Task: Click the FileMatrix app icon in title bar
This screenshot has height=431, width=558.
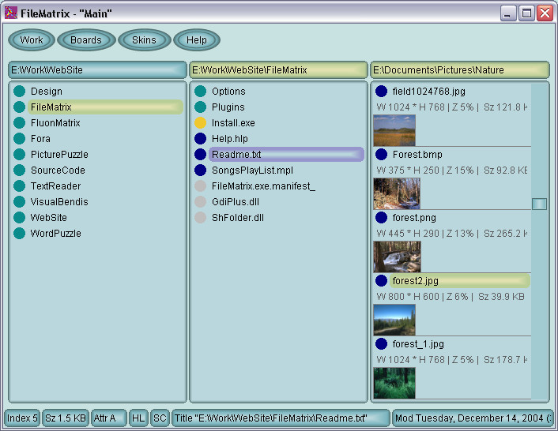Action: pyautogui.click(x=11, y=13)
